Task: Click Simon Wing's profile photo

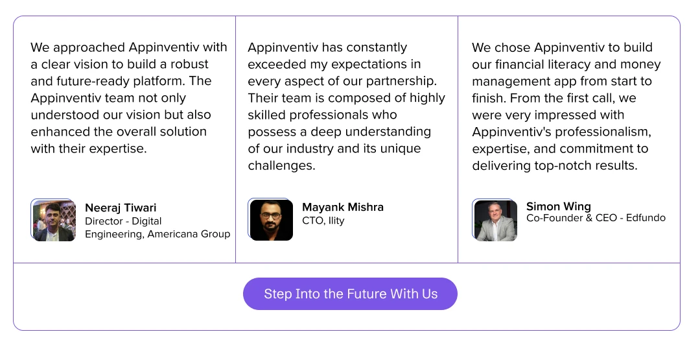Action: coord(495,220)
